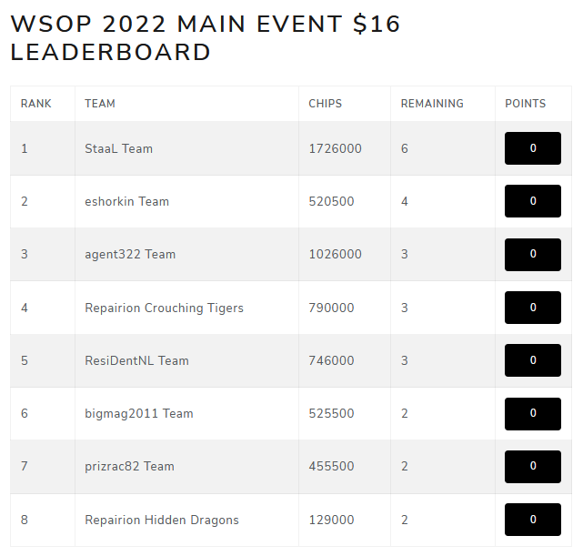The width and height of the screenshot is (583, 556).
Task: Click the WSOP 2022 Main Event leaderboard heading
Action: coord(206,37)
